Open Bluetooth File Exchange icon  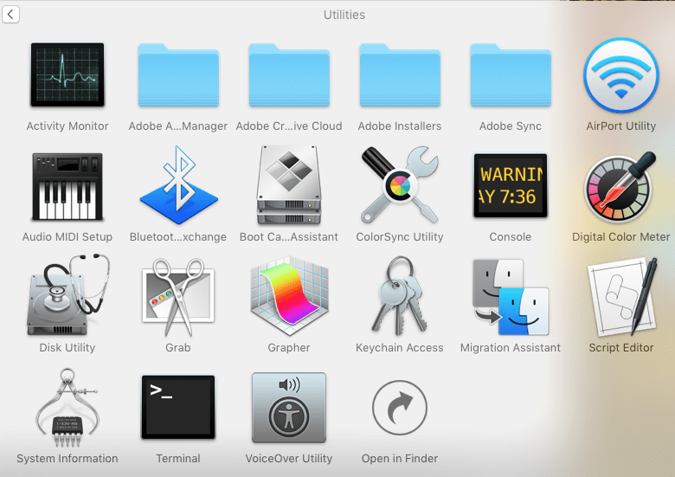(x=178, y=185)
